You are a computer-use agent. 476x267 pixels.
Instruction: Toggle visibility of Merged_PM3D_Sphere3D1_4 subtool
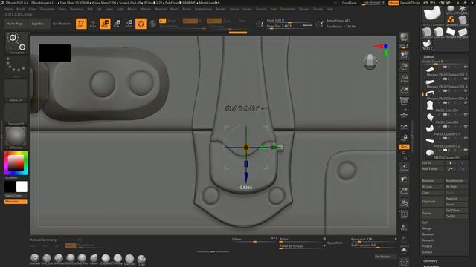click(466, 79)
